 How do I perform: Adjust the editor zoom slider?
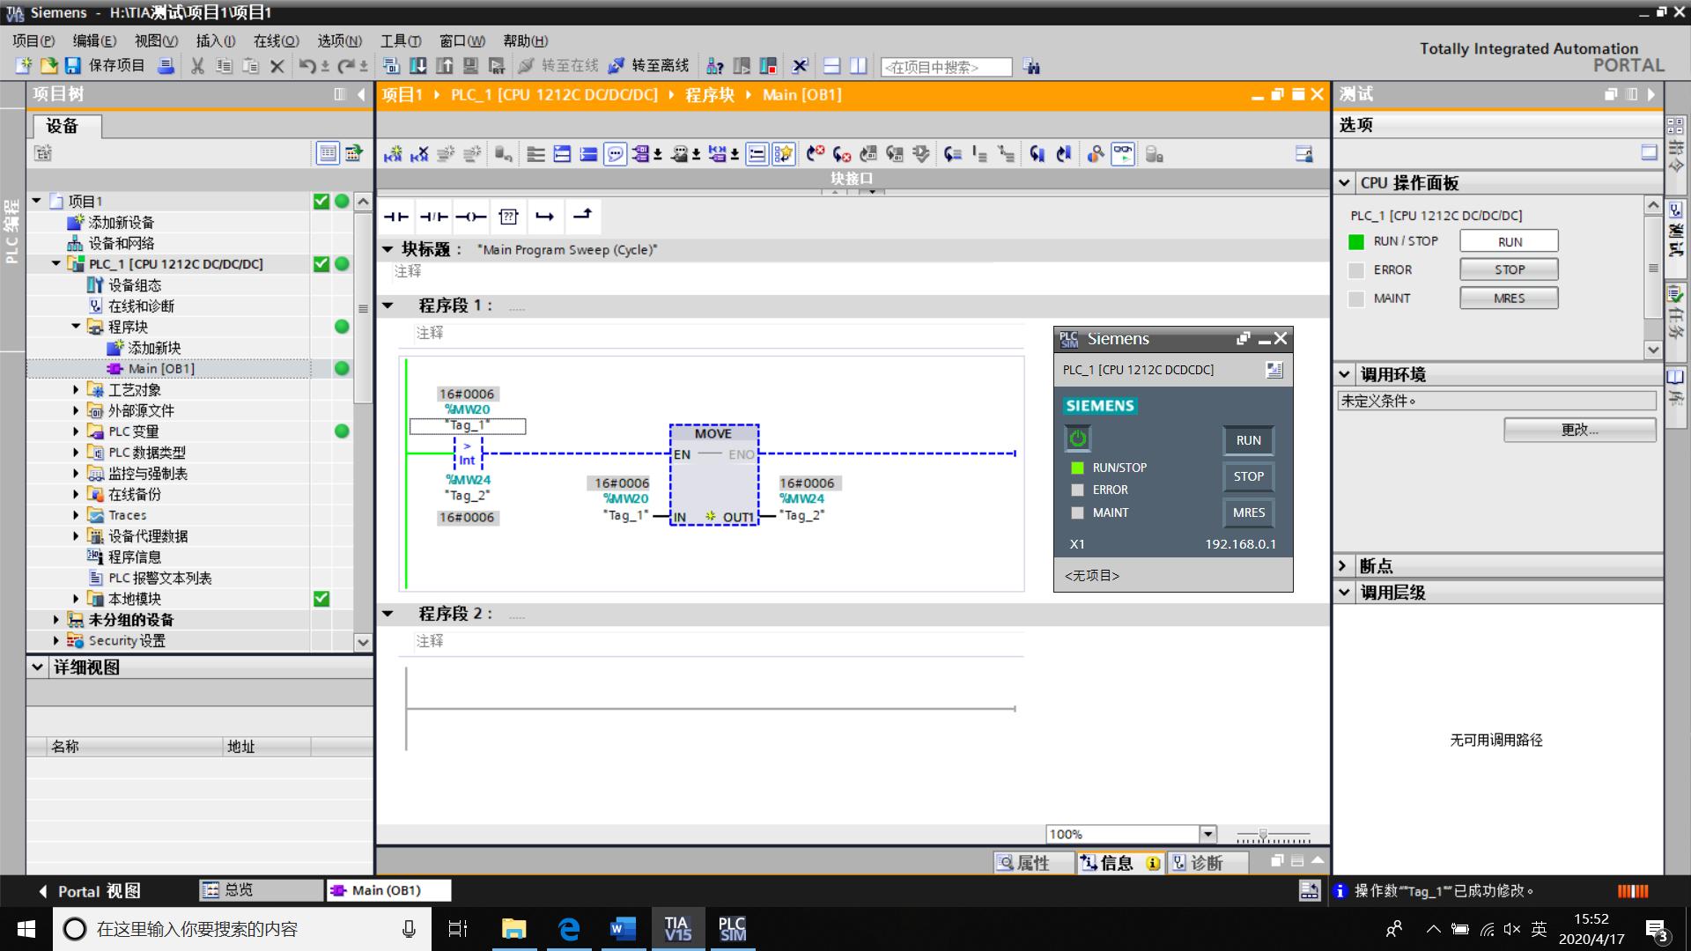1263,834
